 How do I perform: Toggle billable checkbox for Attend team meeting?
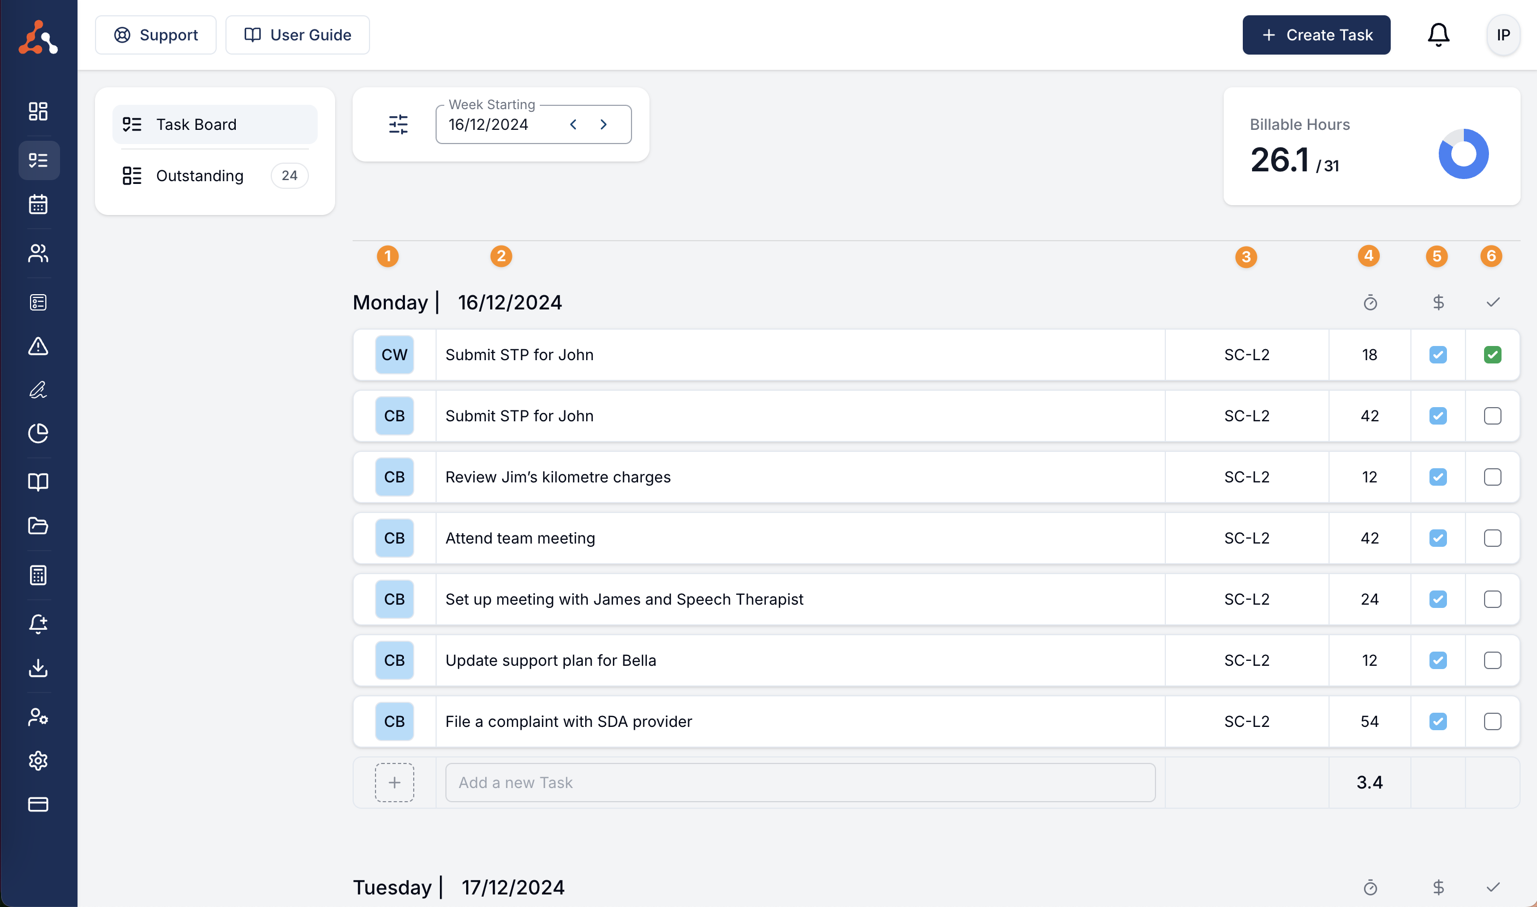(1438, 538)
